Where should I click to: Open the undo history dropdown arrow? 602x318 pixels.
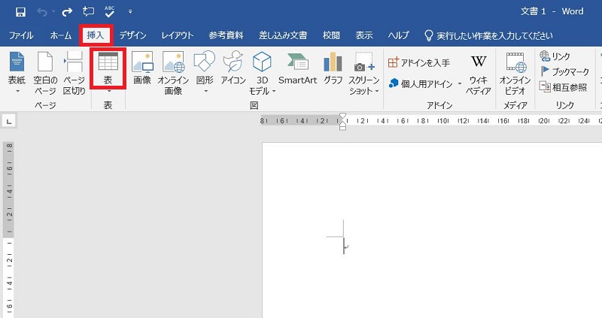pos(53,12)
